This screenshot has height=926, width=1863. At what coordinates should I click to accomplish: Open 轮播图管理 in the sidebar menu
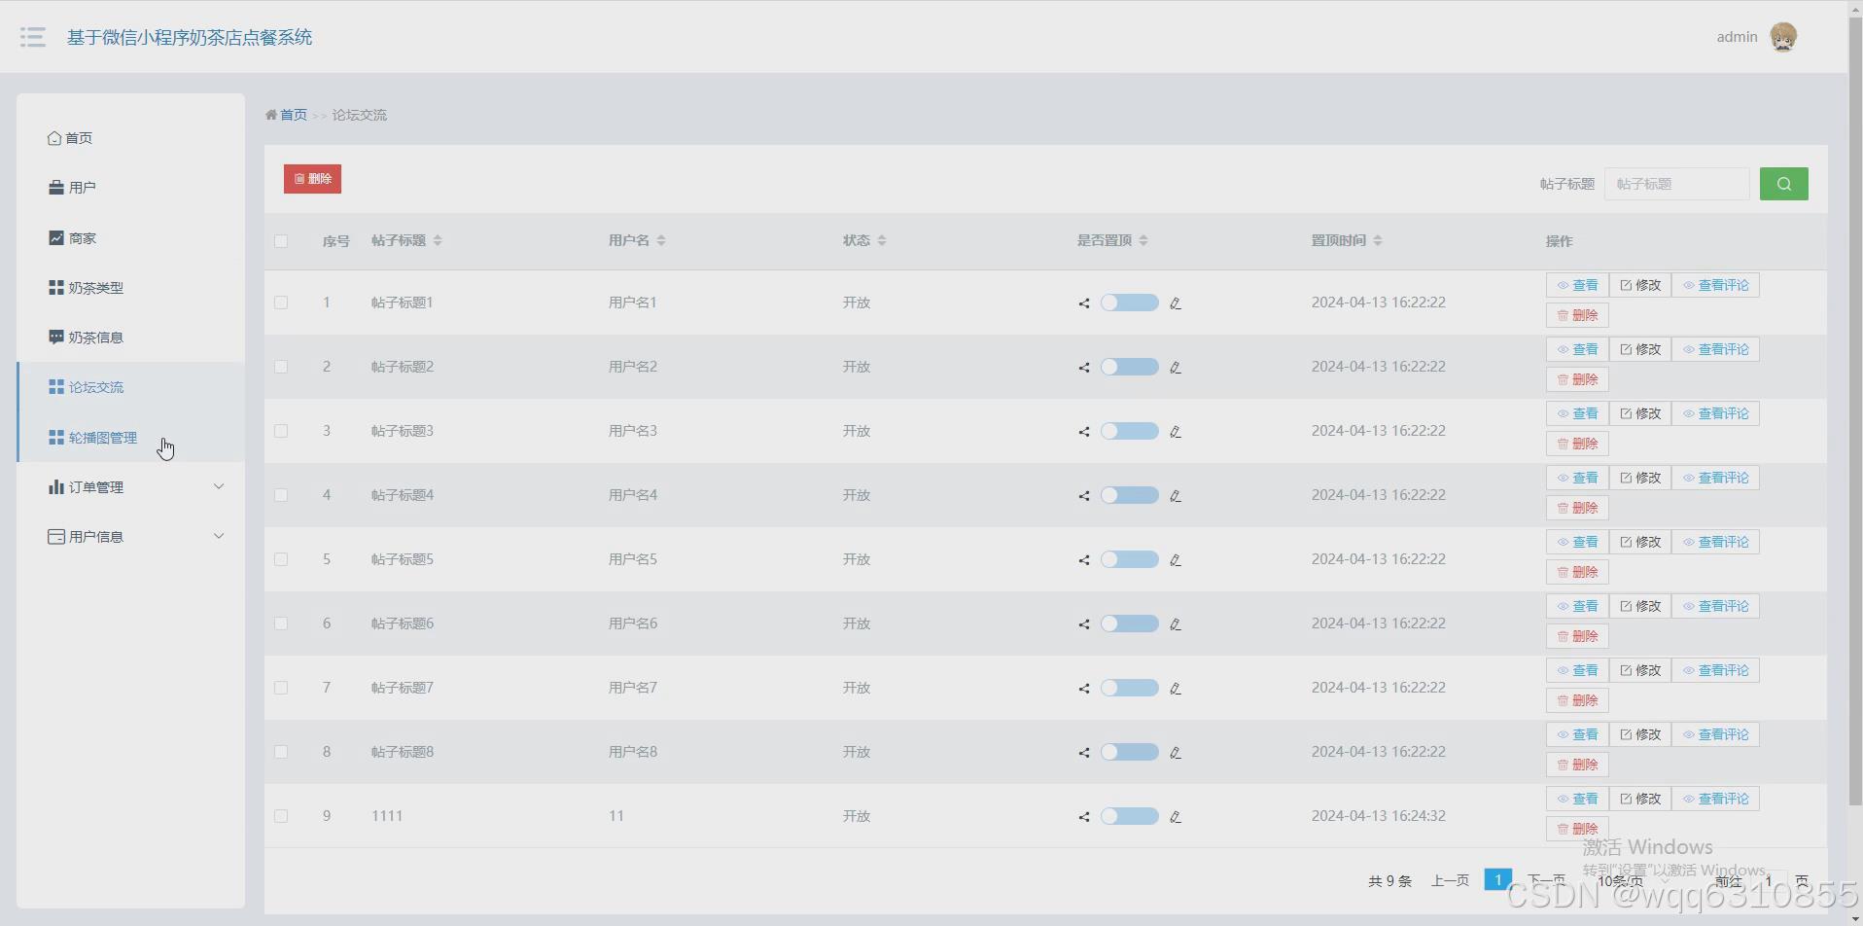coord(130,438)
